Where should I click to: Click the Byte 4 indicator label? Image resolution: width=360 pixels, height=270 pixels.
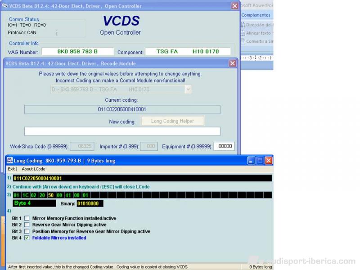34,203
